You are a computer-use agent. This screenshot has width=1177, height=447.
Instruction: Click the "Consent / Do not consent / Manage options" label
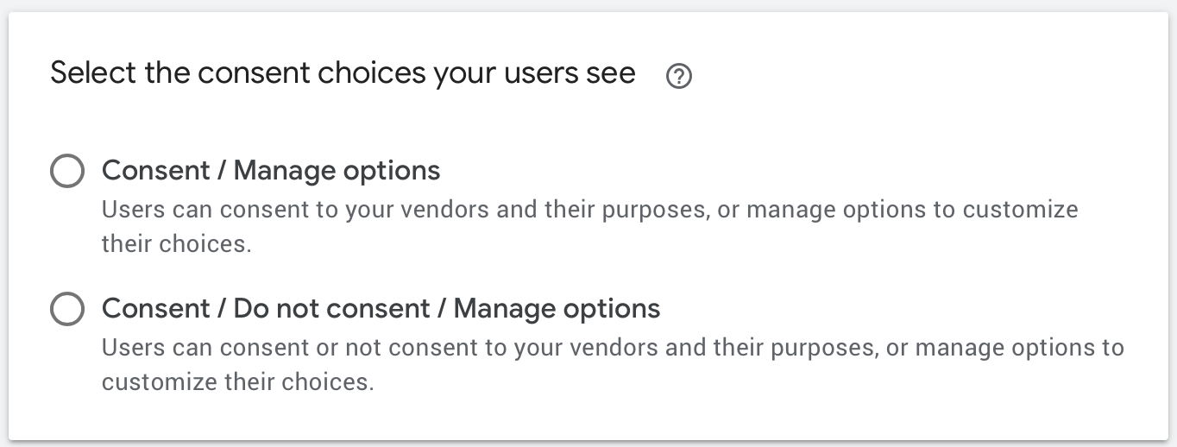click(381, 309)
